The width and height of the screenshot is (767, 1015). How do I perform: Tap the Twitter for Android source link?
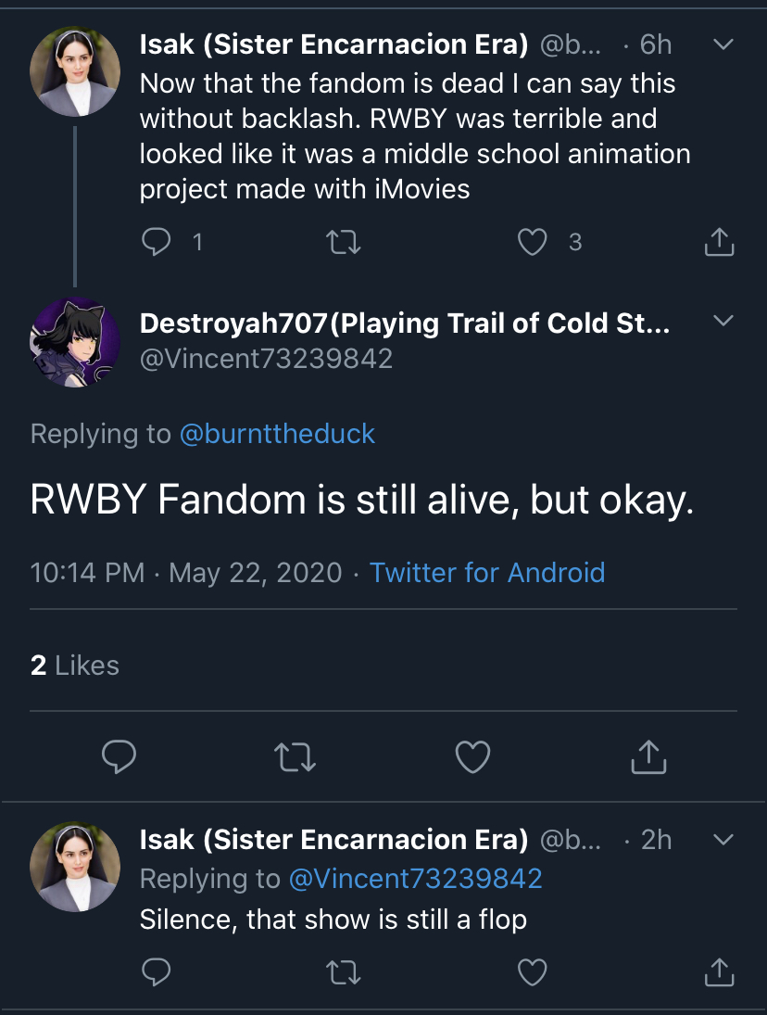[487, 573]
